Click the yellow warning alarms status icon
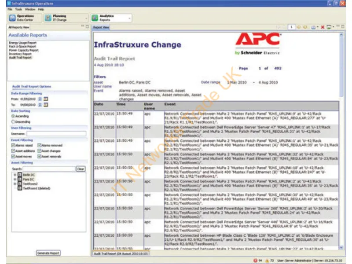Screen dimensions: 352x264 pos(267,260)
